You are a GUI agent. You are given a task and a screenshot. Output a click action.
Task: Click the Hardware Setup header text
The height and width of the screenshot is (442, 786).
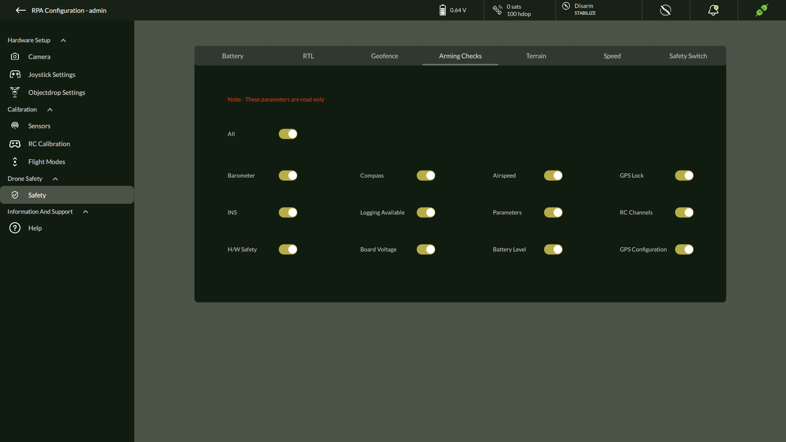29,40
